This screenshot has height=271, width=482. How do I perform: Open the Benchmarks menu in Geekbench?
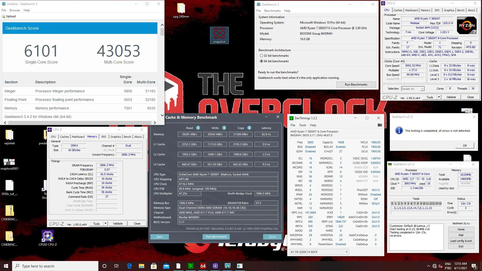272,11
